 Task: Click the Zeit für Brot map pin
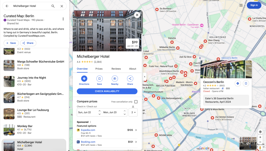pos(195,57)
